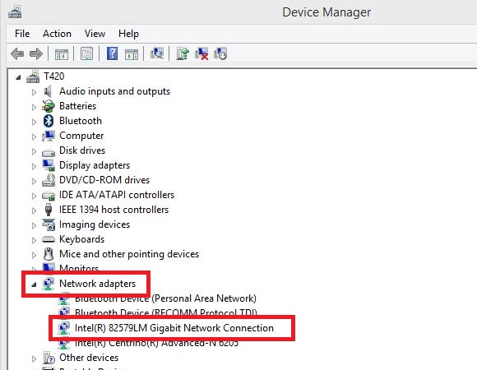Select the Display adapters label
Image resolution: width=477 pixels, height=370 pixels.
(95, 165)
